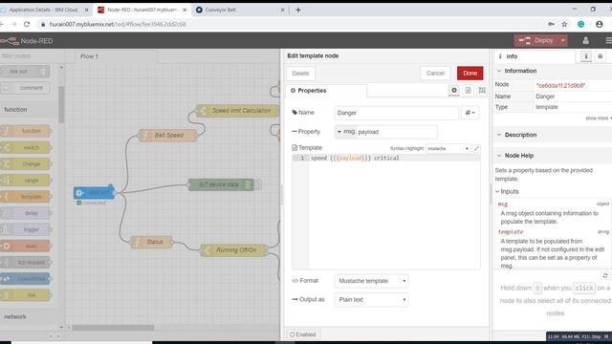This screenshot has width=612, height=344.
Task: Click show more in Information
Action: pyautogui.click(x=598, y=118)
